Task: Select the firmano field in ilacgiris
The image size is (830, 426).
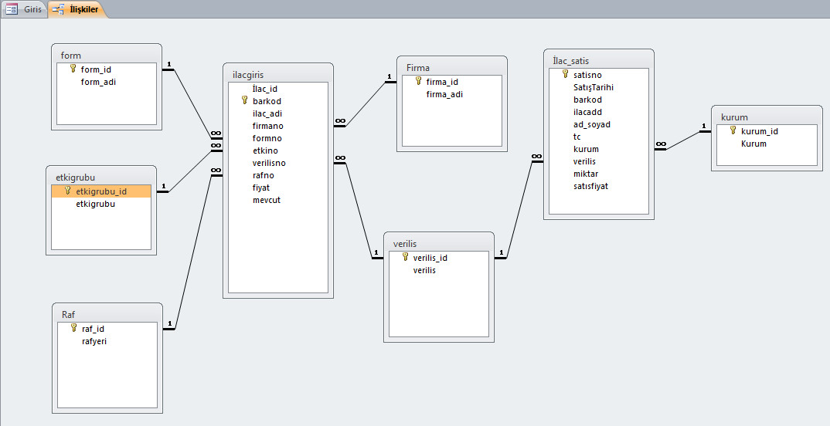Action: click(268, 126)
